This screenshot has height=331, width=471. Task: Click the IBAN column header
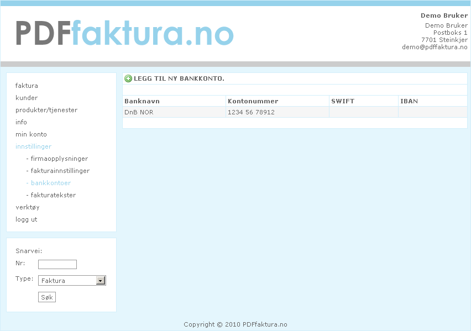pyautogui.click(x=409, y=101)
